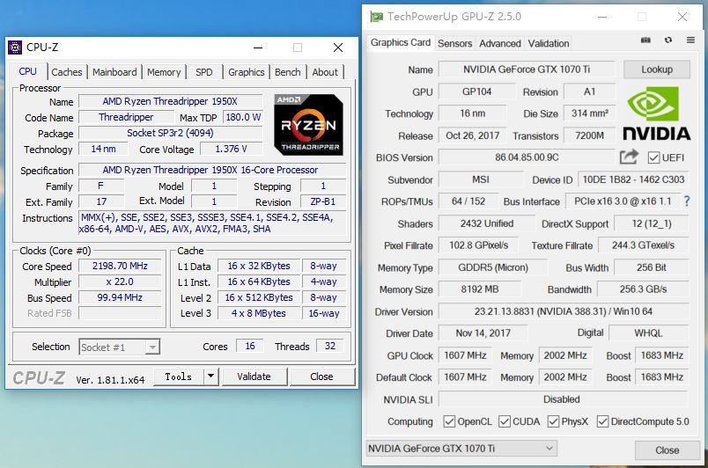Switch to Sensors tab in GPU-Z

point(454,43)
